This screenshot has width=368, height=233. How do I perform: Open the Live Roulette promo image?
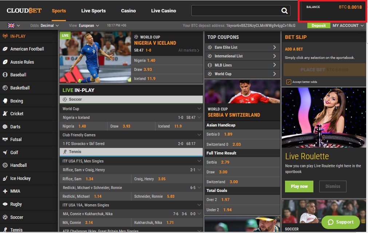[x=324, y=118]
